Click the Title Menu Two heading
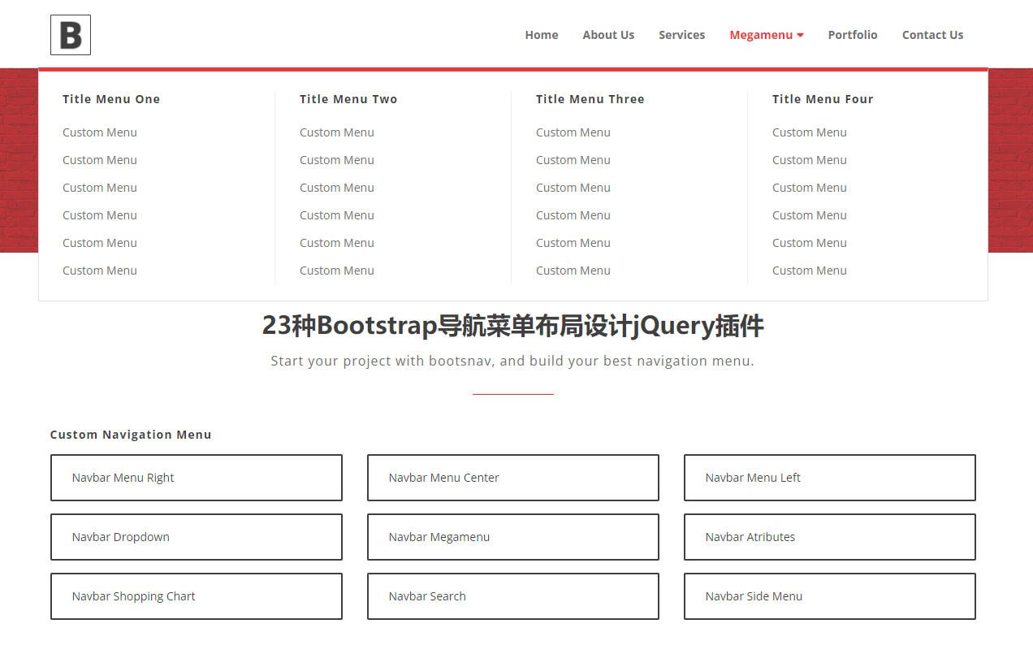 pyautogui.click(x=348, y=99)
